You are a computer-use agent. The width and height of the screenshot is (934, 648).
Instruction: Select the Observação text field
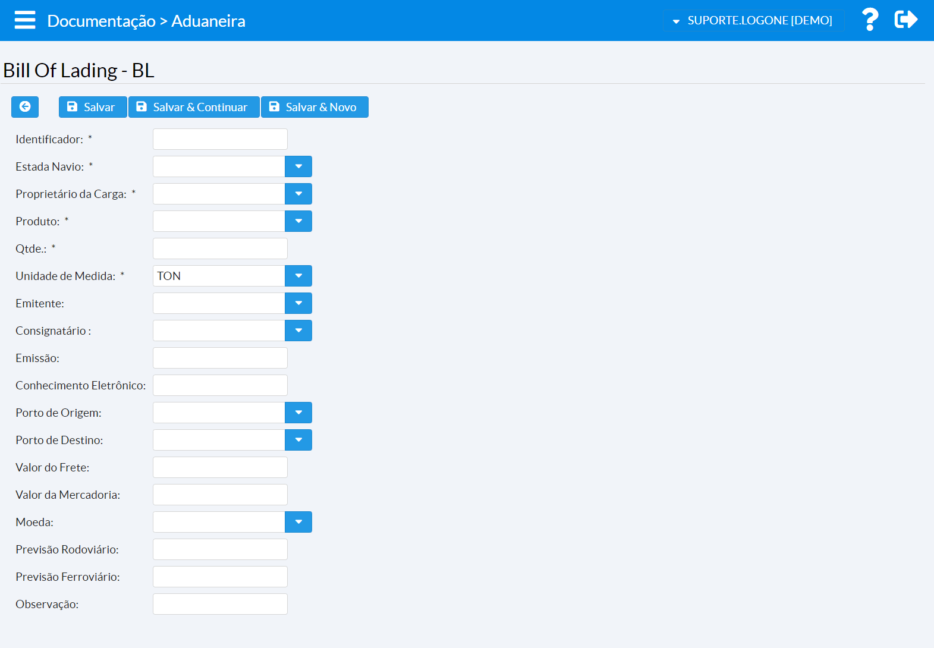(x=220, y=604)
